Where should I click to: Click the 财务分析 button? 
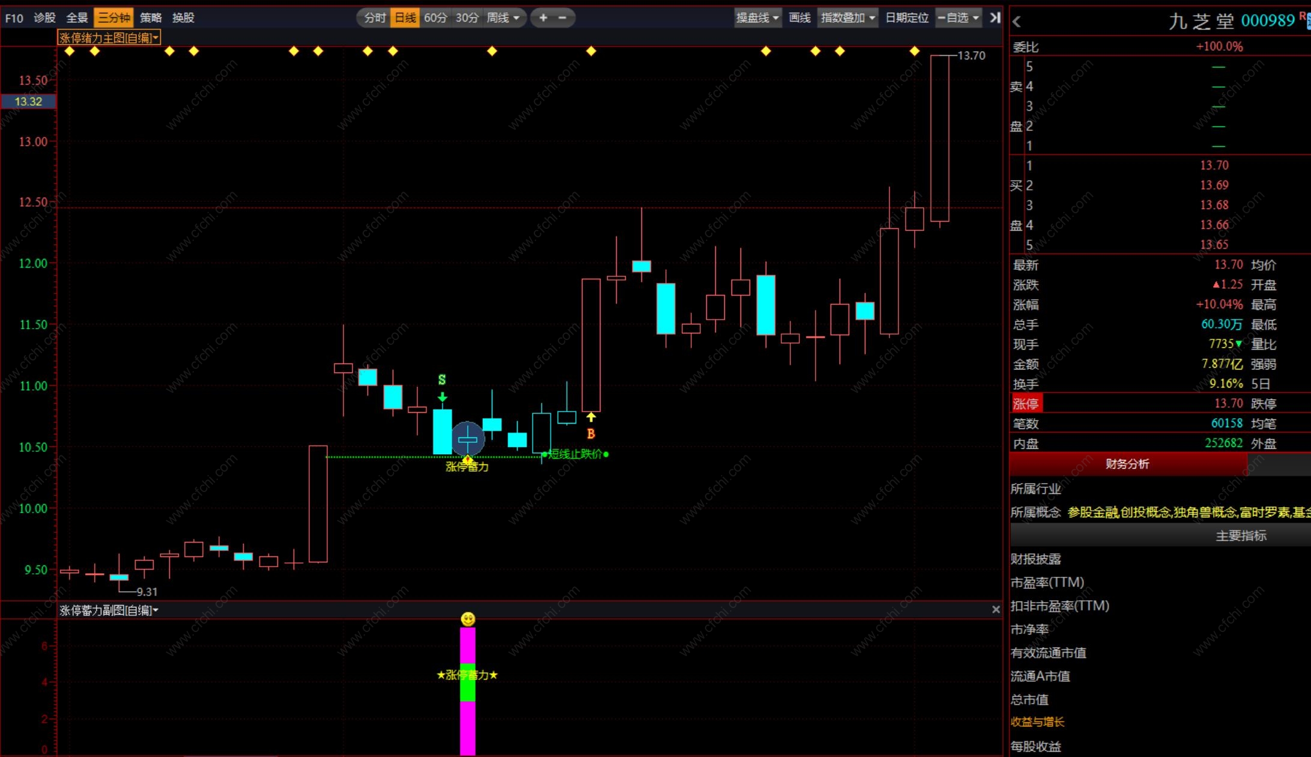[x=1127, y=464]
